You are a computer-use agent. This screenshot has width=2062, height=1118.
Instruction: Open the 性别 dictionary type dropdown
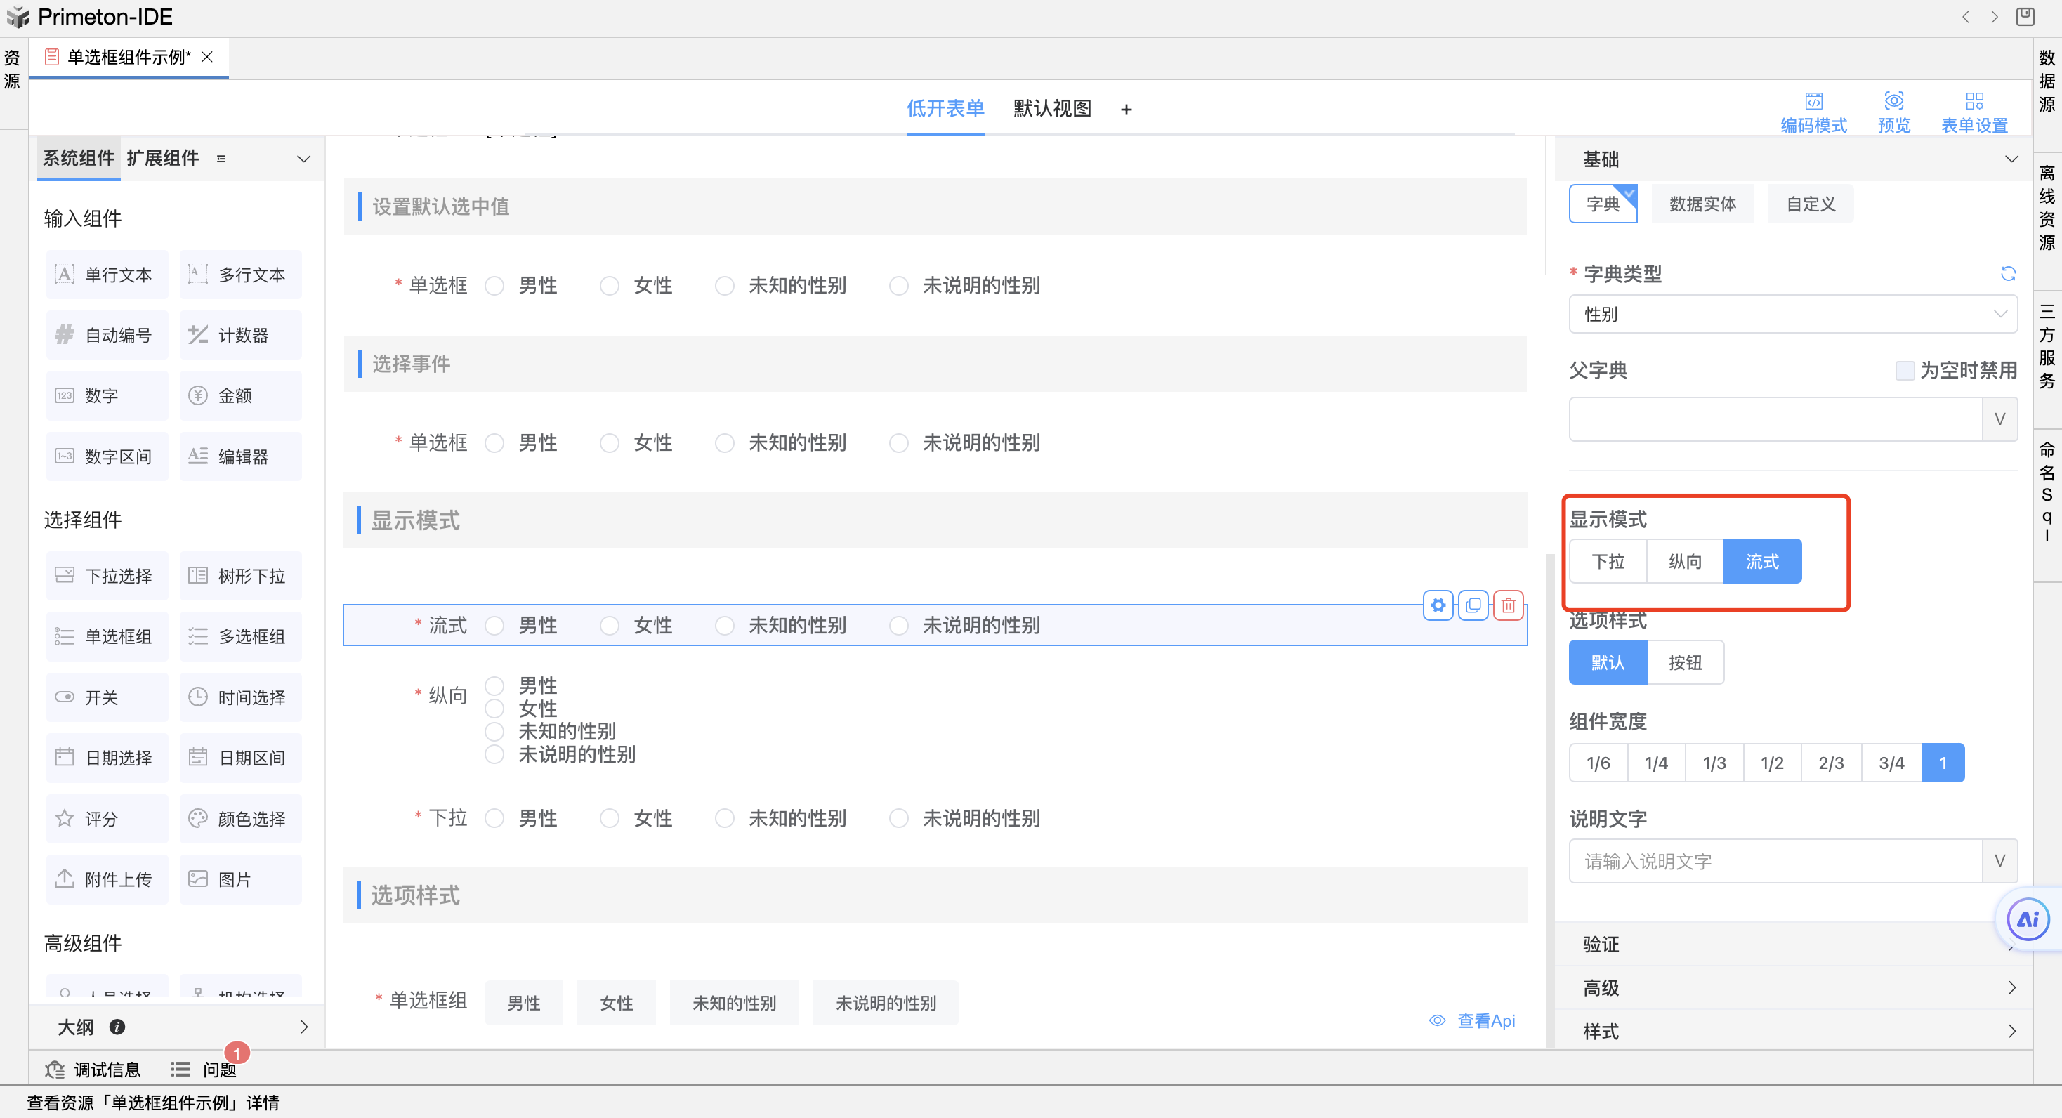click(x=1792, y=314)
